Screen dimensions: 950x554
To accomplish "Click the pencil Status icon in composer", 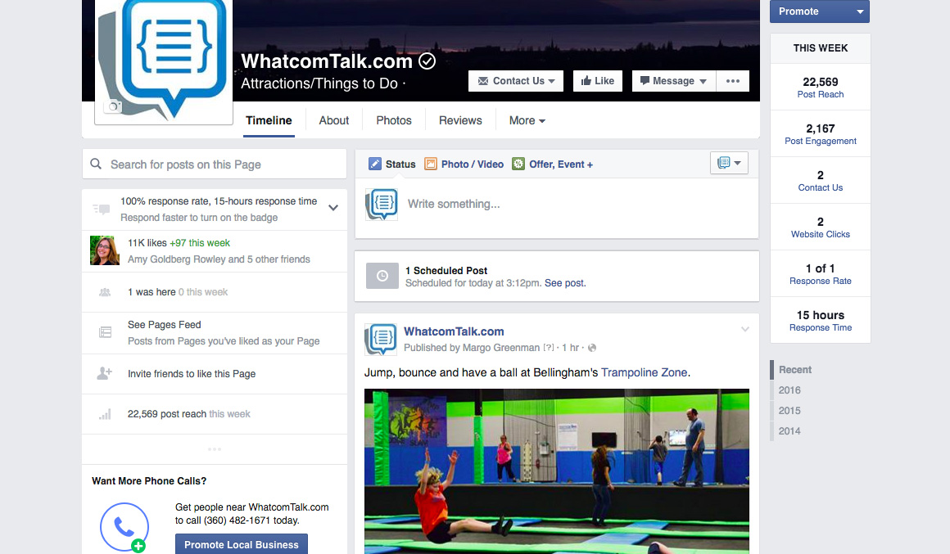I will [375, 164].
